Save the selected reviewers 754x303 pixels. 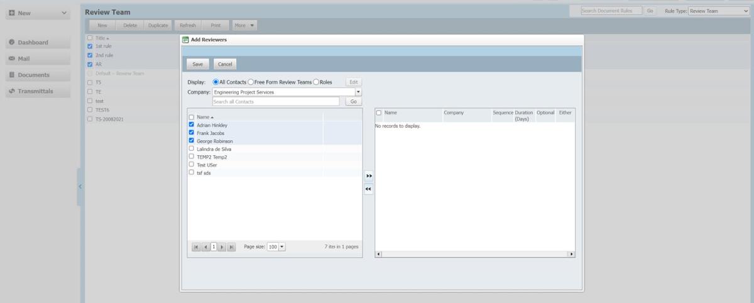point(197,64)
